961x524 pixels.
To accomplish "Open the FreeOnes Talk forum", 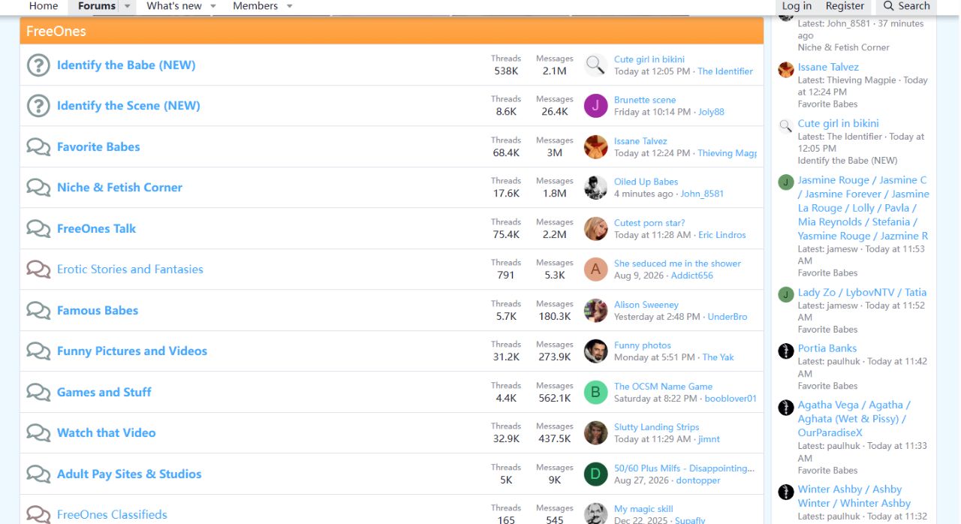I will coord(96,229).
